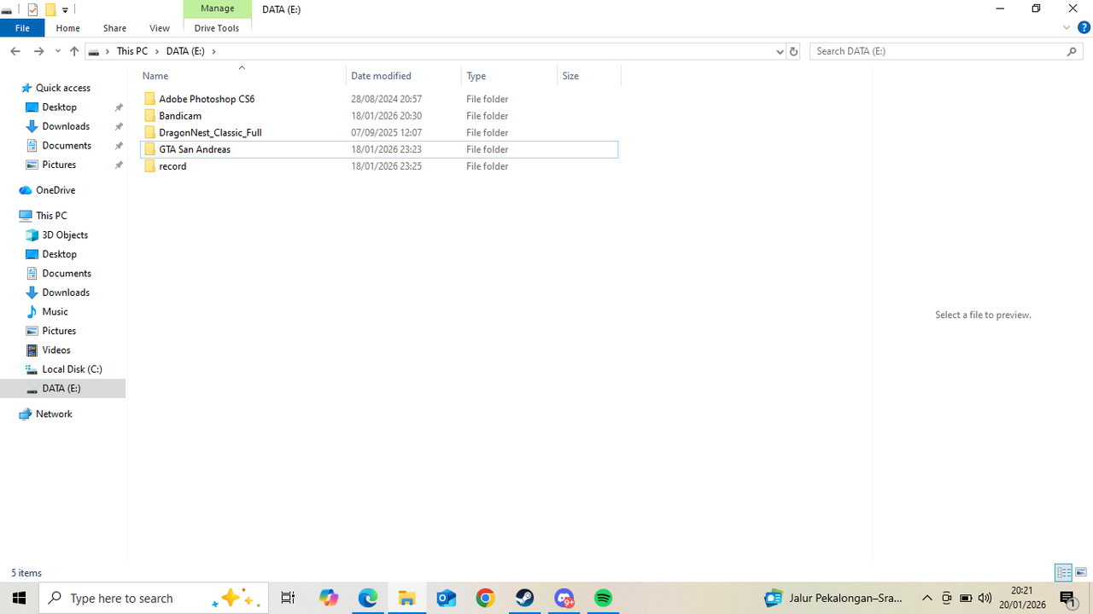
Task: Open Task View on the taskbar
Action: coord(288,598)
